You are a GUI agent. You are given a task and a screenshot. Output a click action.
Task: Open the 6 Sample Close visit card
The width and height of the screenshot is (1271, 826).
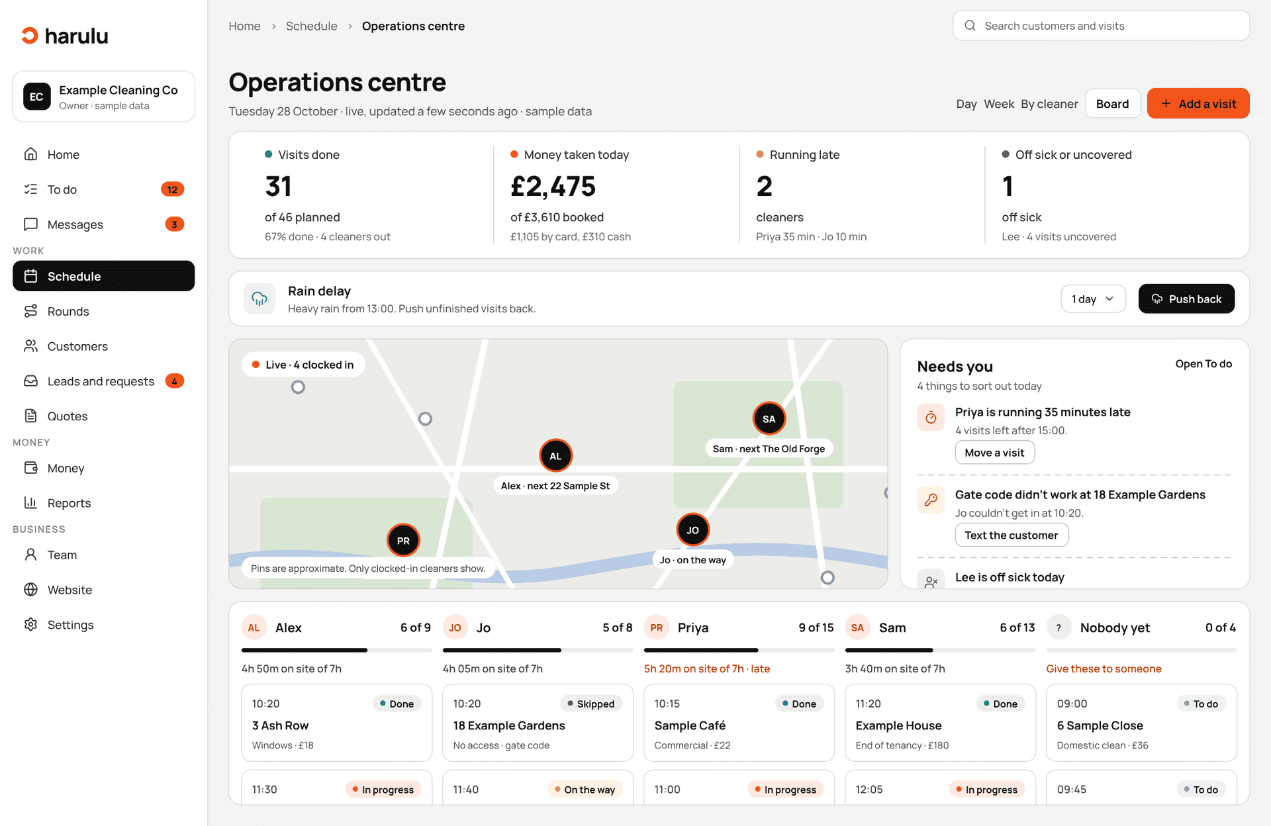coord(1141,723)
